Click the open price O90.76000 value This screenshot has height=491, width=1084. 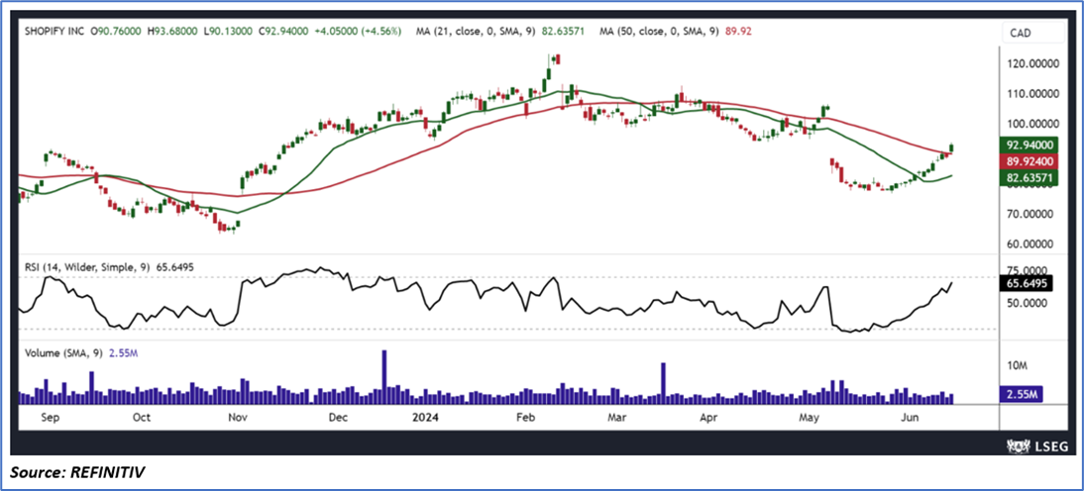click(x=116, y=32)
